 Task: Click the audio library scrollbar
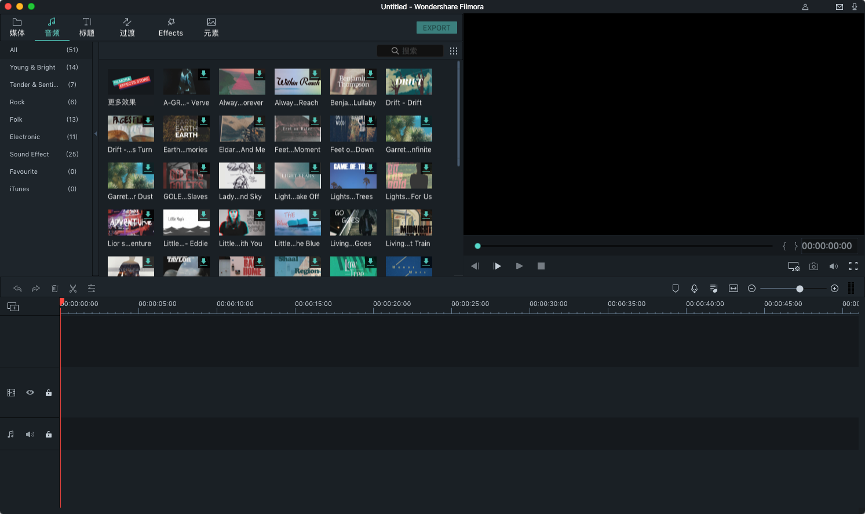pos(458,113)
